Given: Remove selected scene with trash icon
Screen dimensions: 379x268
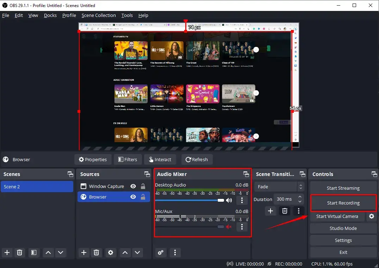Looking at the screenshot, I should (20, 252).
